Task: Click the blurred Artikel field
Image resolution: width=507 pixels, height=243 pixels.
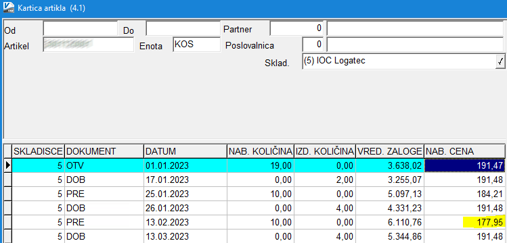Action: tap(88, 45)
